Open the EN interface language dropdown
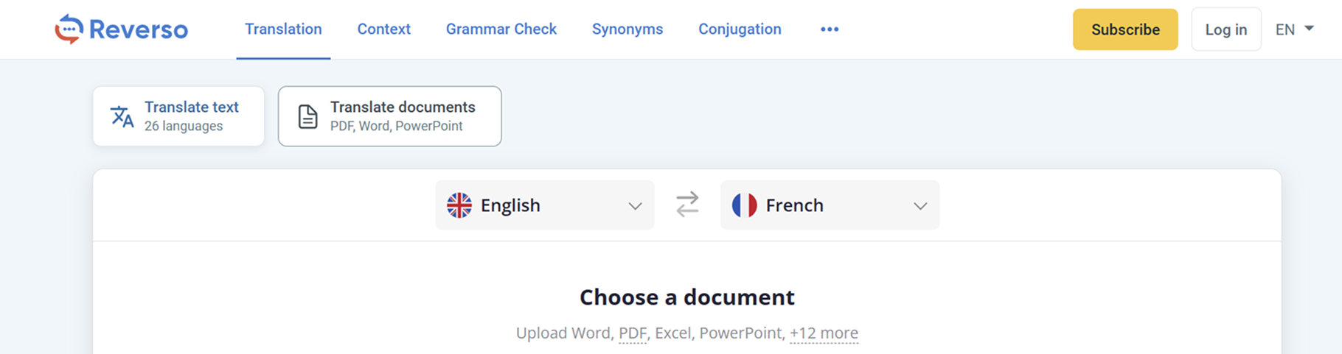 [x=1294, y=29]
